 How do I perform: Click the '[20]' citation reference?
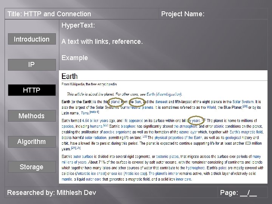click(x=245, y=106)
